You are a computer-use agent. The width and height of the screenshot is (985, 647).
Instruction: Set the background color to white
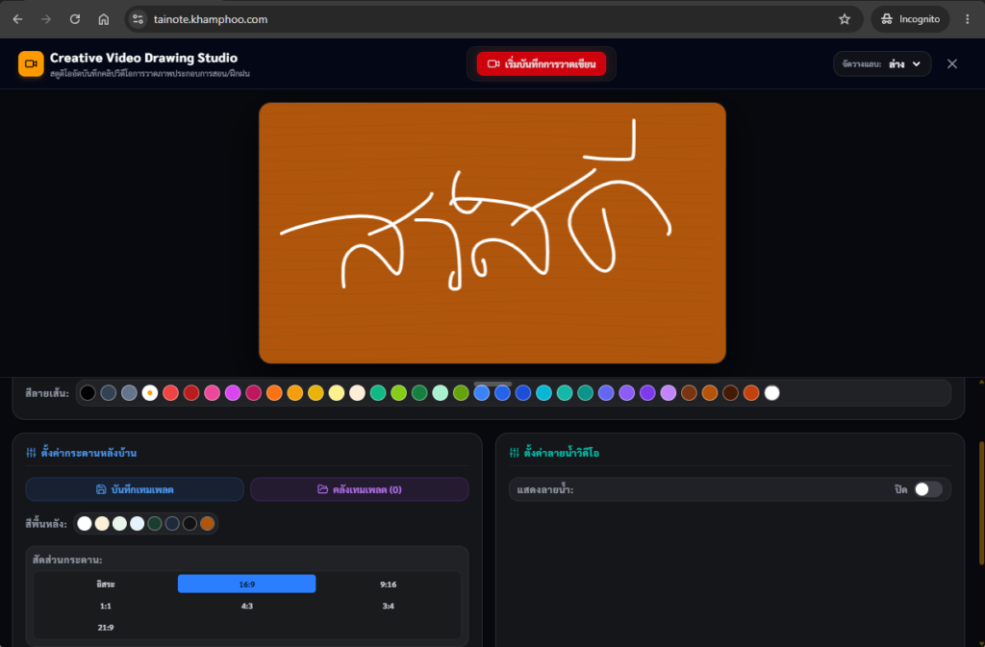pyautogui.click(x=85, y=523)
